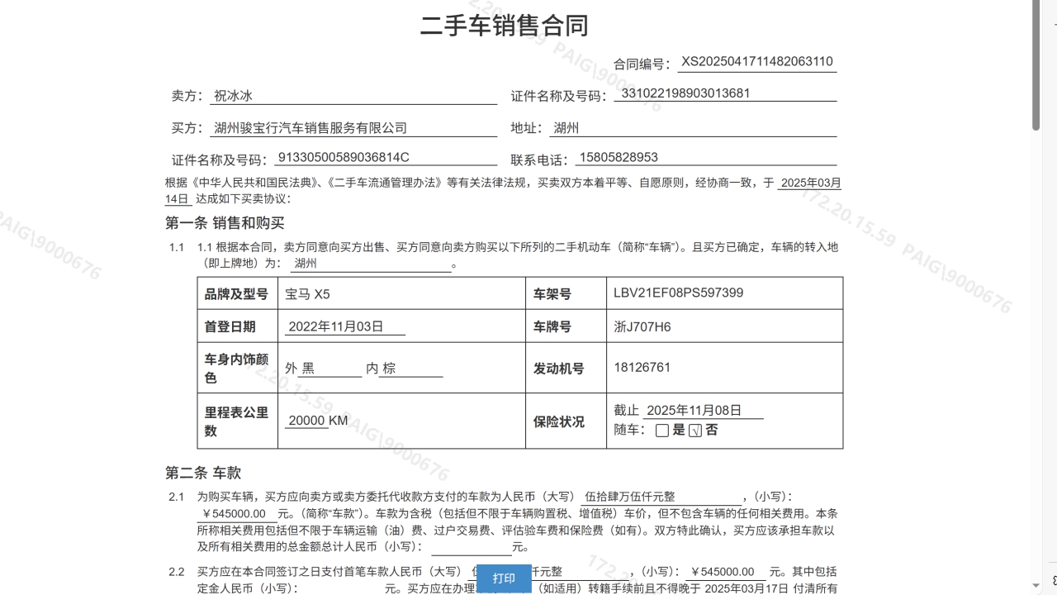Click empty deposit 定金 amount field

click(x=342, y=588)
